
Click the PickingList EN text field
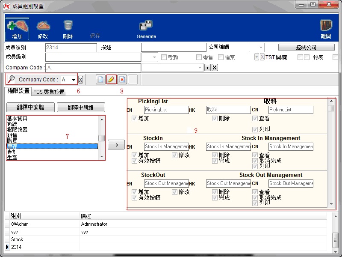166,110
